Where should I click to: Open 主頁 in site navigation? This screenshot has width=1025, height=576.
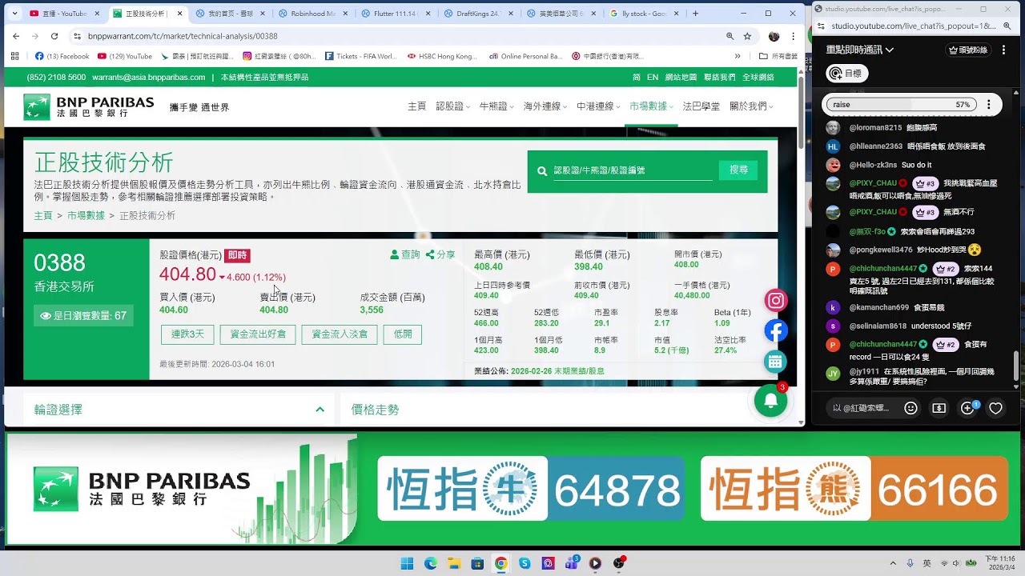pyautogui.click(x=416, y=106)
